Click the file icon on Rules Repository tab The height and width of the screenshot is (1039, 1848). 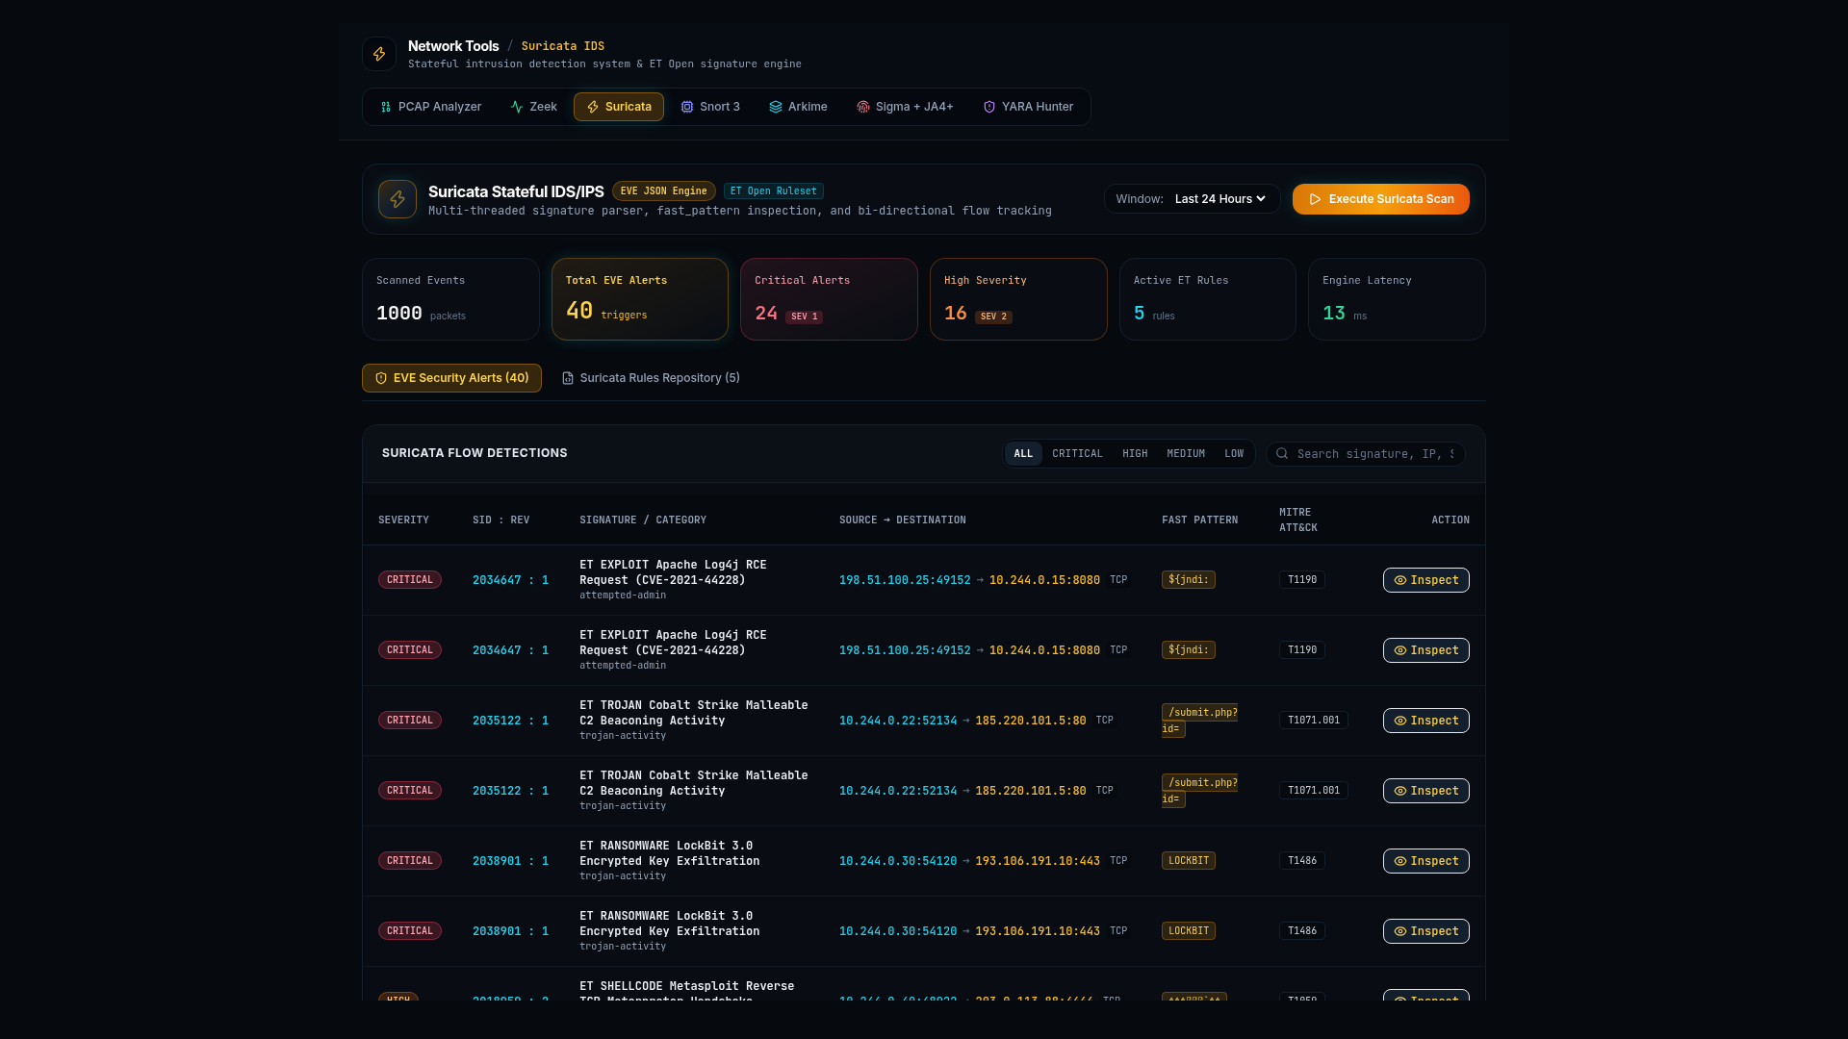pos(568,378)
